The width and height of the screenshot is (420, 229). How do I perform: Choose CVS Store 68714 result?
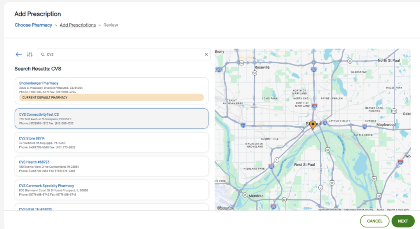pyautogui.click(x=111, y=142)
